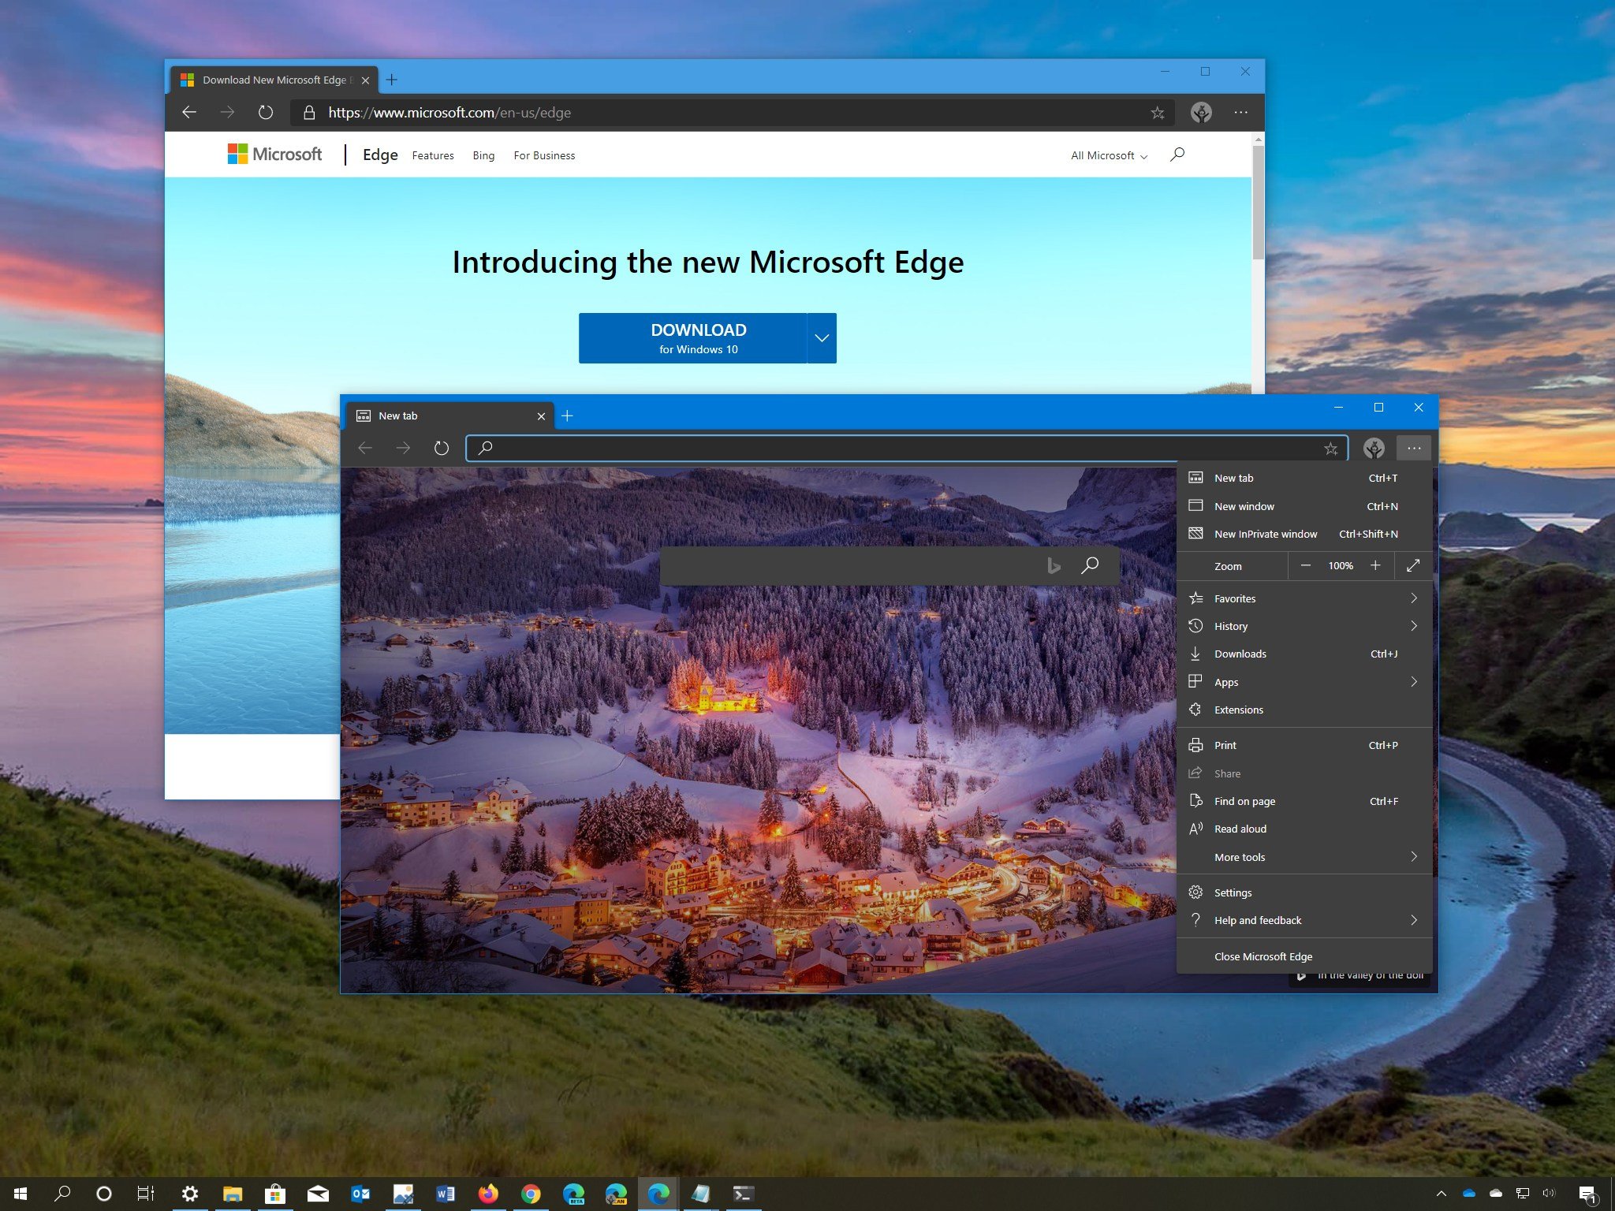Click the Edge icon in taskbar
This screenshot has height=1211, width=1615.
pos(658,1192)
